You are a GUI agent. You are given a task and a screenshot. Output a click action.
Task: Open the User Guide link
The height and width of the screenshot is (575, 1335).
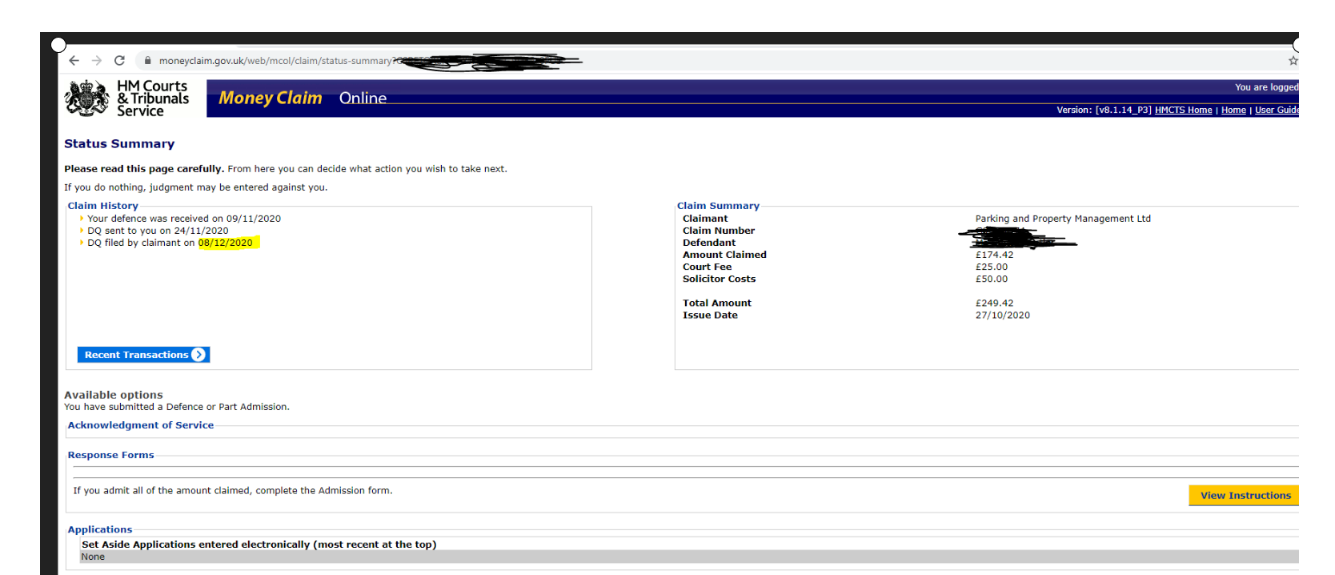click(1276, 111)
